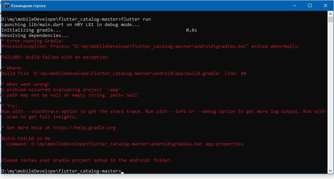Open the command prompt system menu icon

6,5
